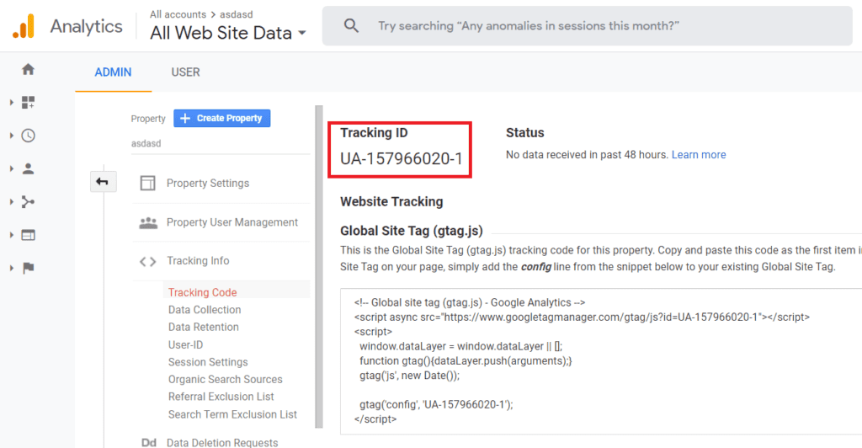Click the Website Tracking heading
This screenshot has height=448, width=862.
pos(391,202)
